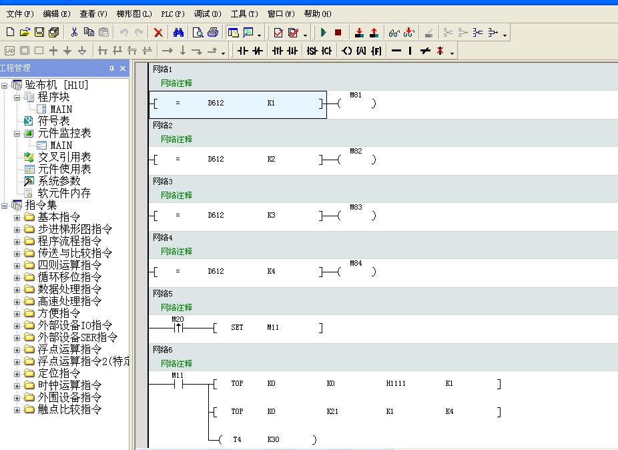Viewport: 618px width, 450px height.
Task: Click the red Stop PLC icon
Action: pos(338,32)
